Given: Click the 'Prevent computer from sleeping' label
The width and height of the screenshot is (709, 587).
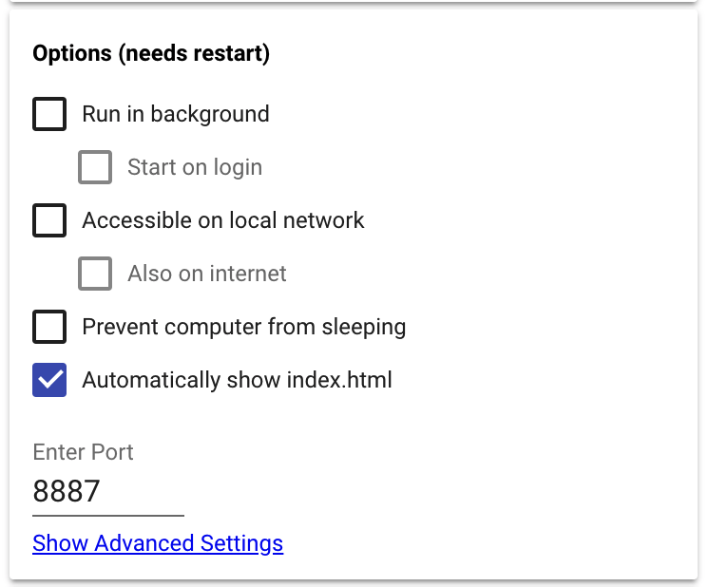Looking at the screenshot, I should click(244, 327).
